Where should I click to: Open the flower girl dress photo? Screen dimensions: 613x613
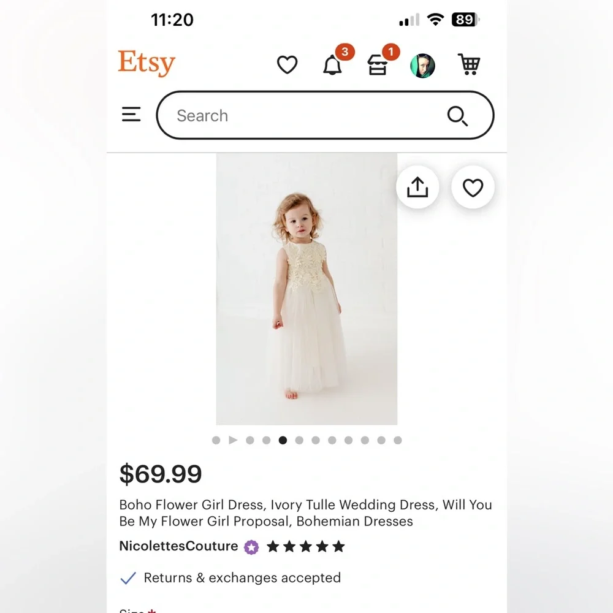(x=307, y=289)
